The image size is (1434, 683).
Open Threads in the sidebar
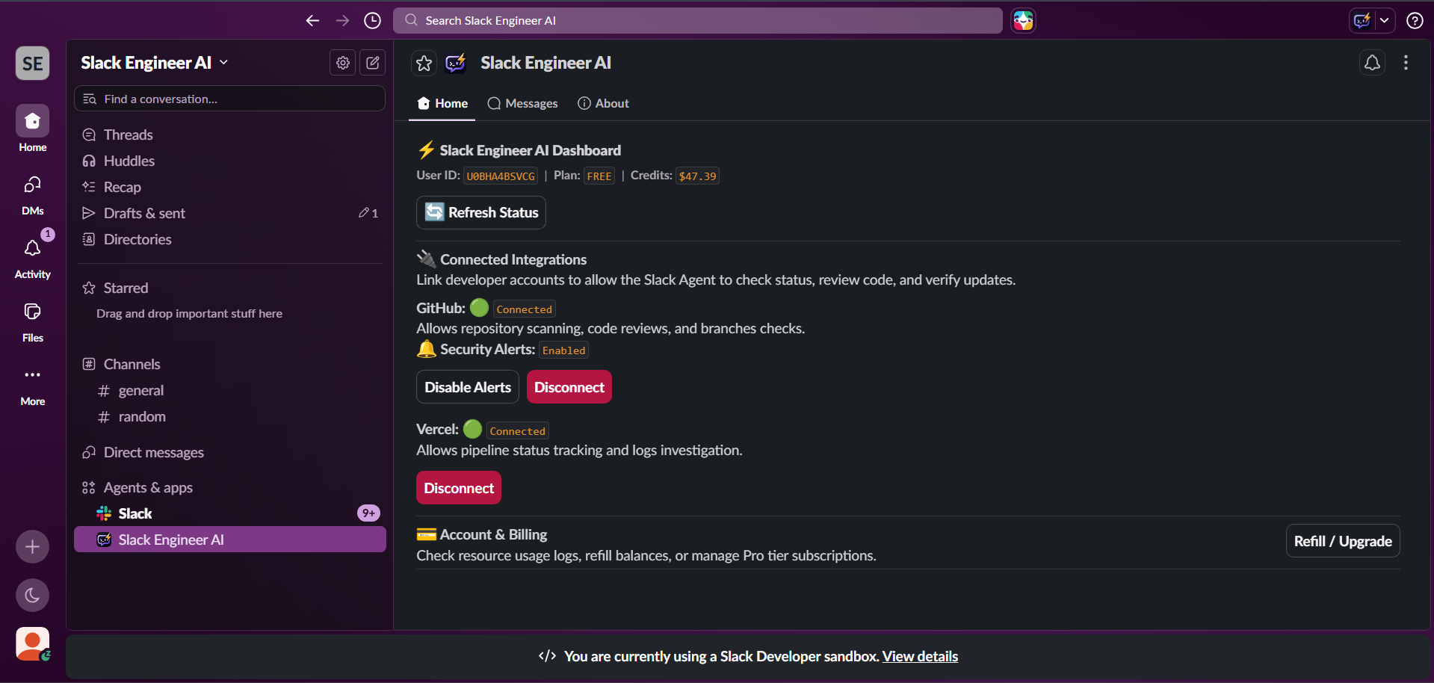pos(229,135)
